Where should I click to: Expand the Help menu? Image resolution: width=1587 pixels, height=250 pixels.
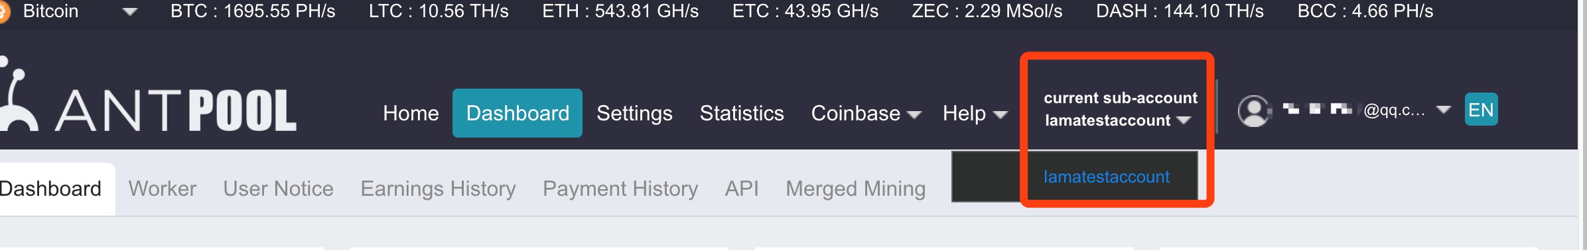coord(975,114)
